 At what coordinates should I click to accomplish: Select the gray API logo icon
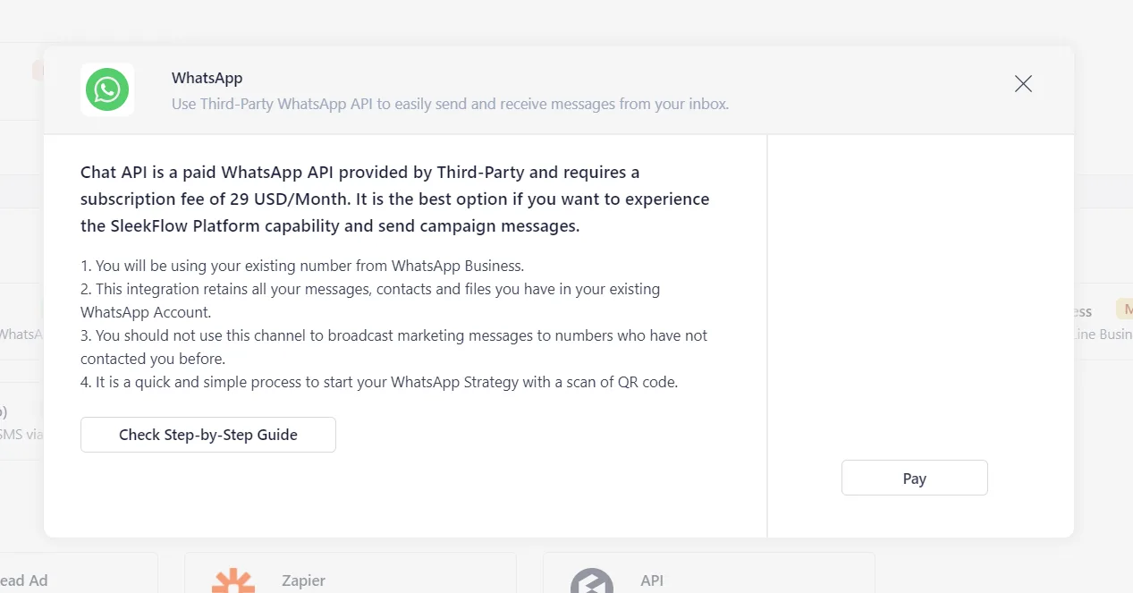pos(592,580)
